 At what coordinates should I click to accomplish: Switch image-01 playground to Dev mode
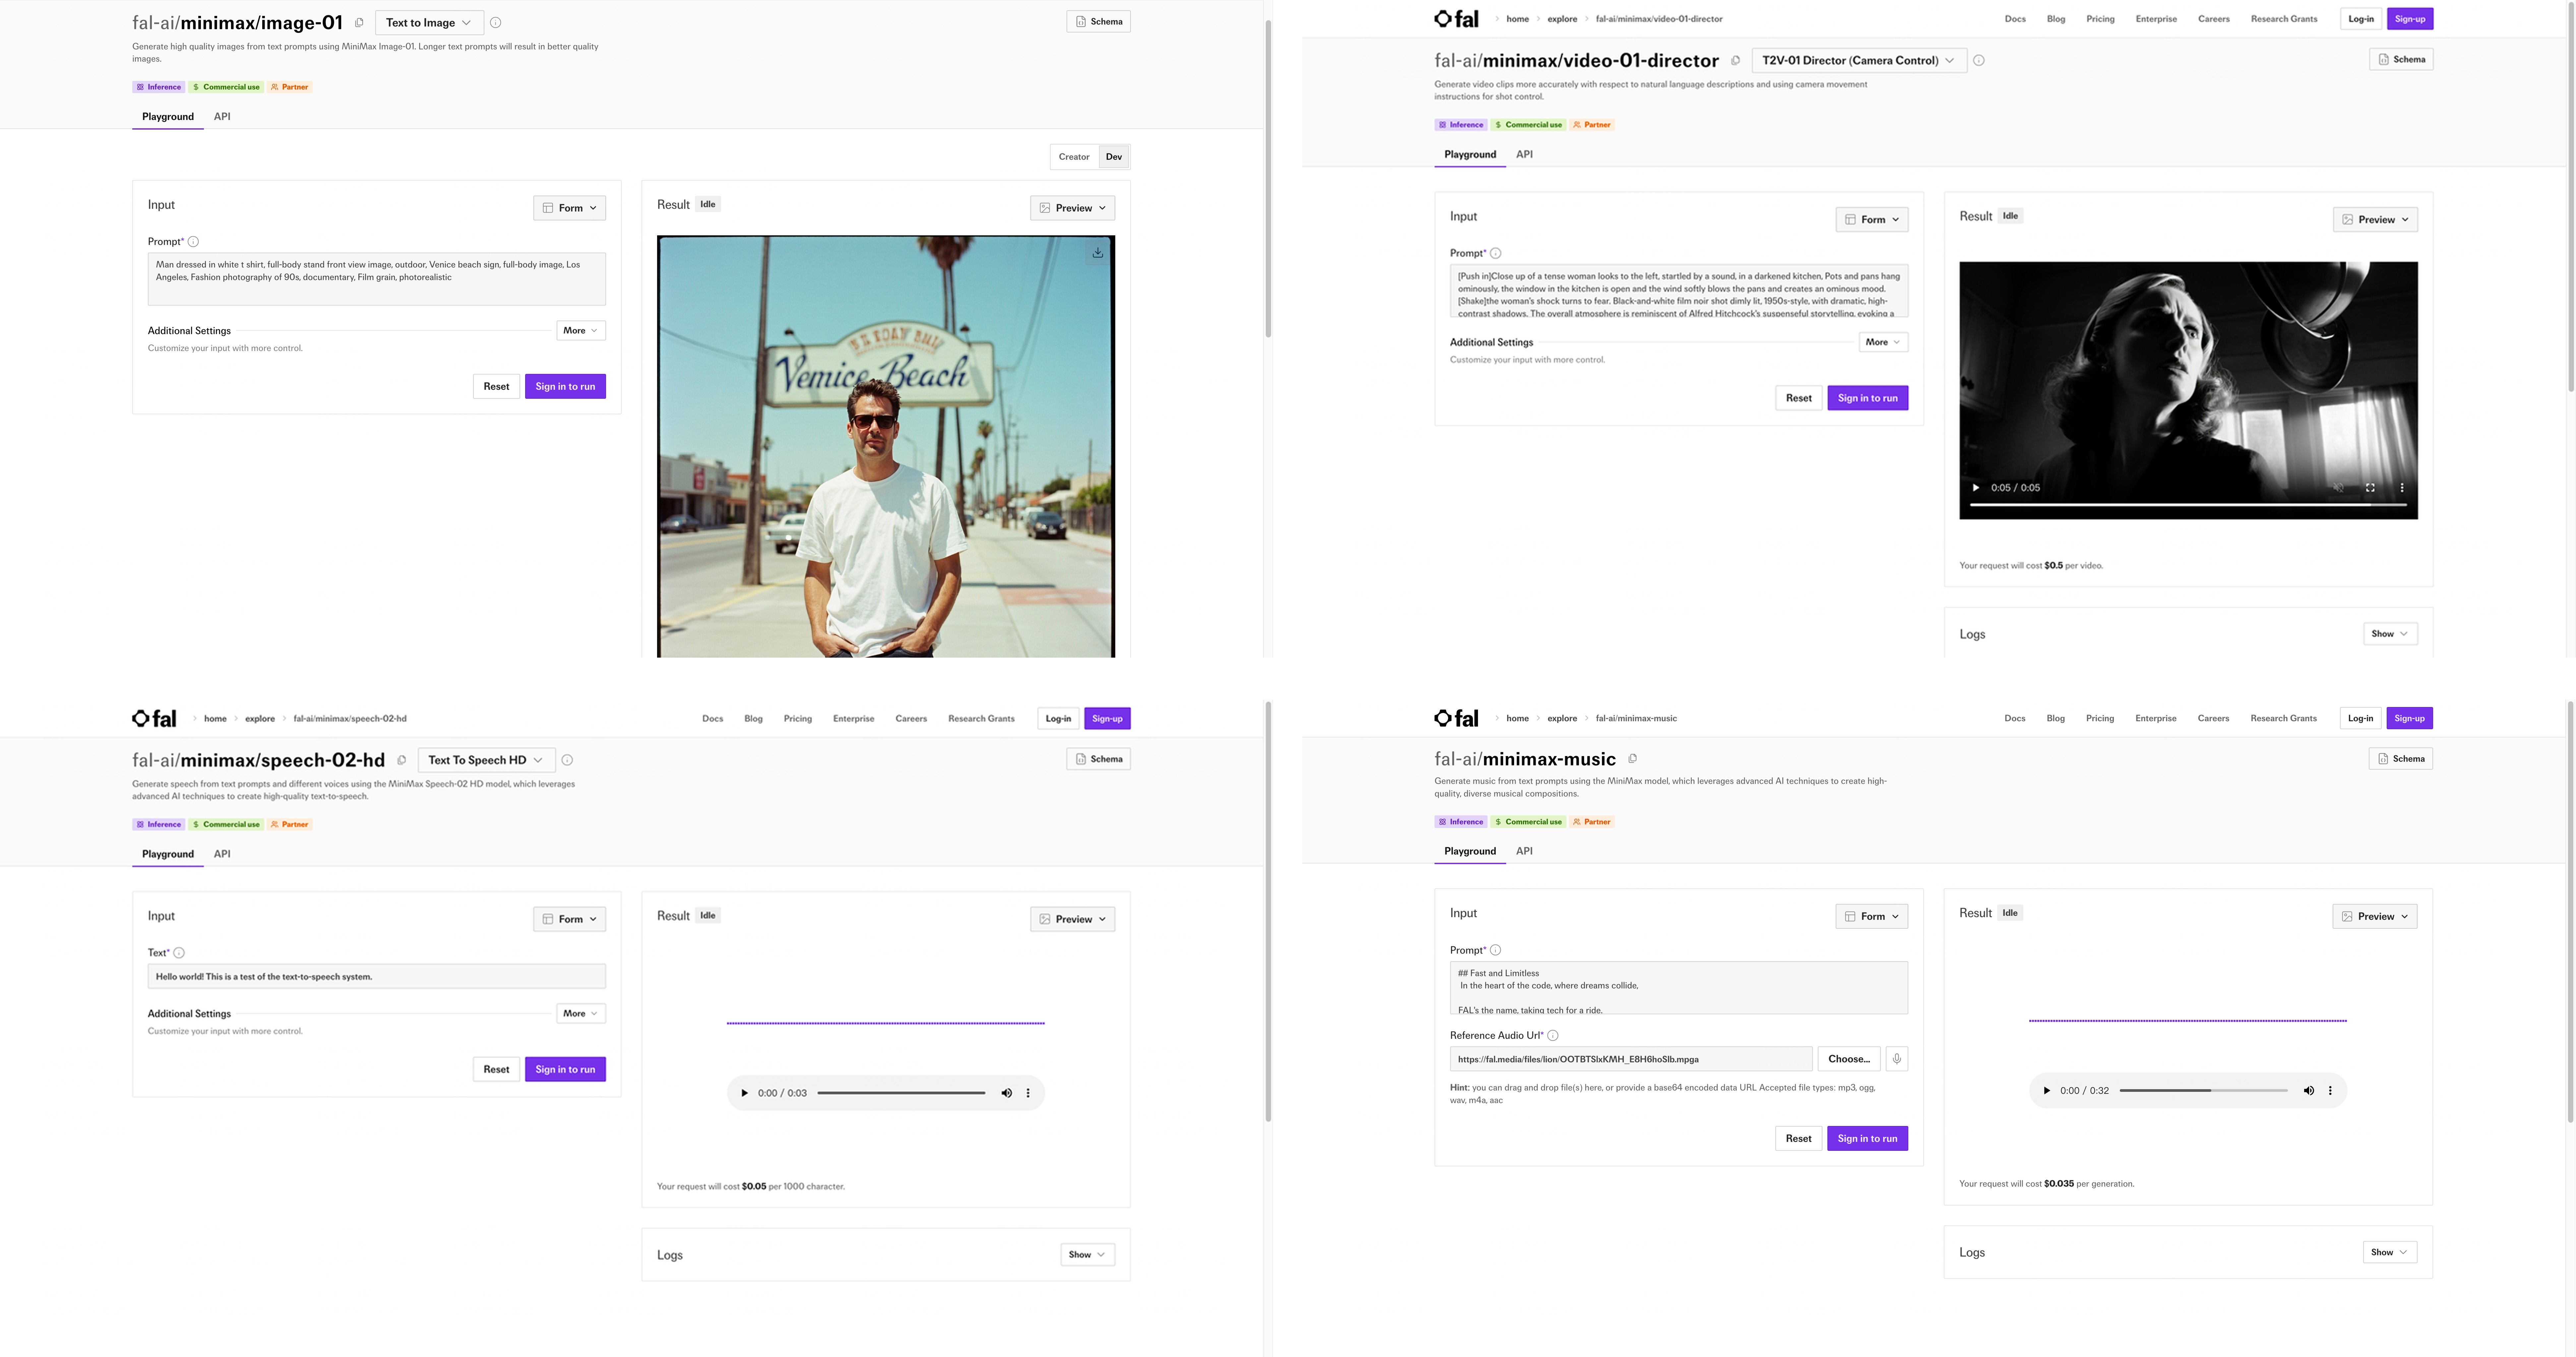(1114, 157)
